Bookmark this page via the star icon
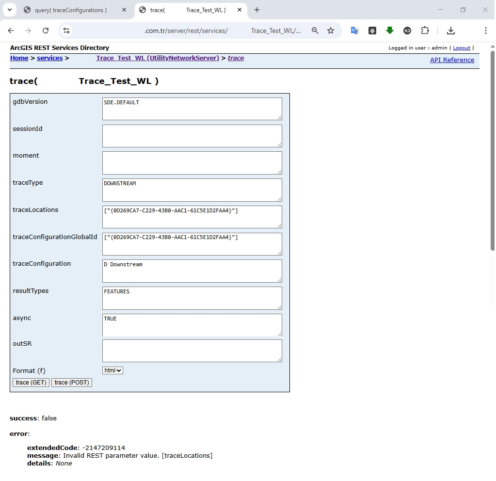 point(331,30)
